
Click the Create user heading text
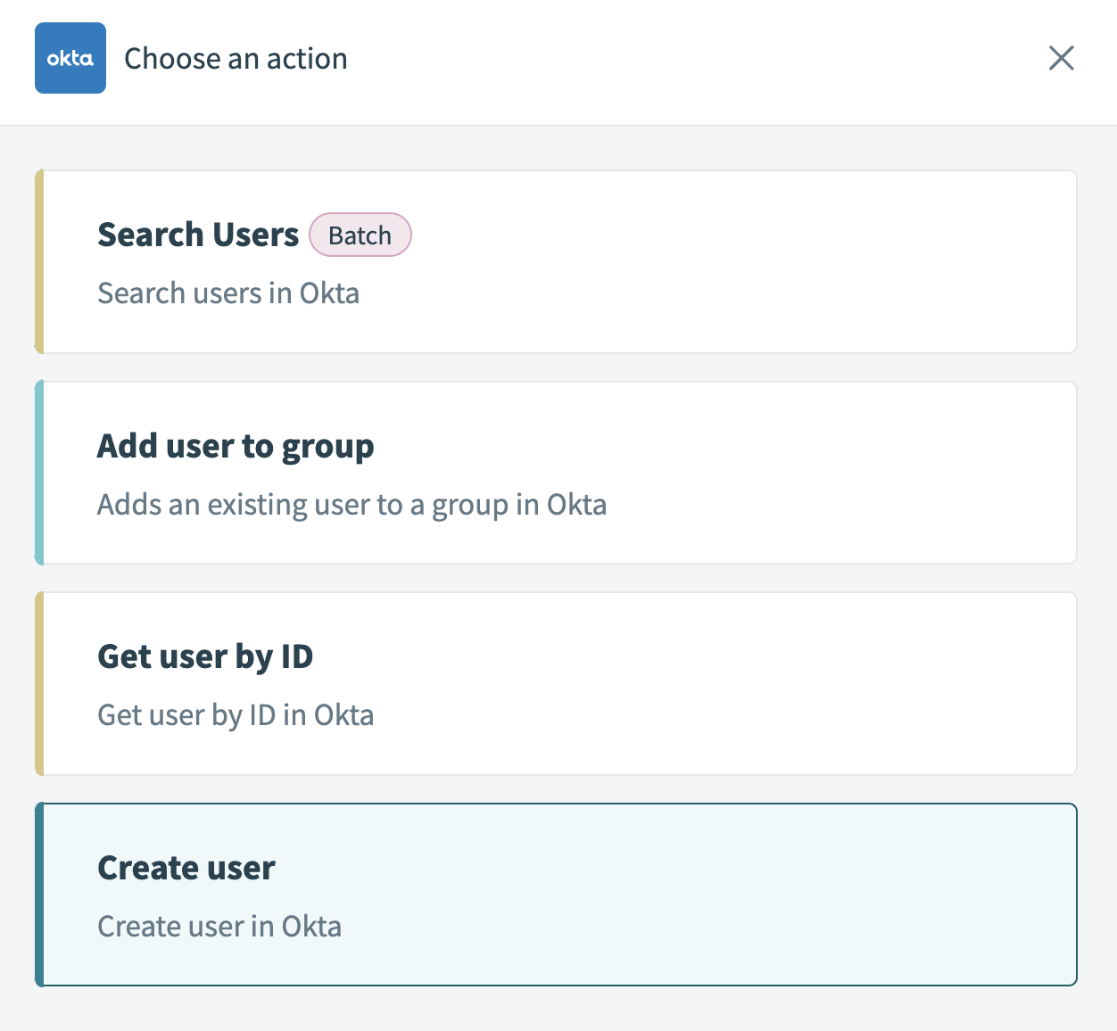pos(186,867)
